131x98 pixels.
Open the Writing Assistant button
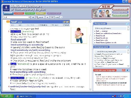pos(120,9)
